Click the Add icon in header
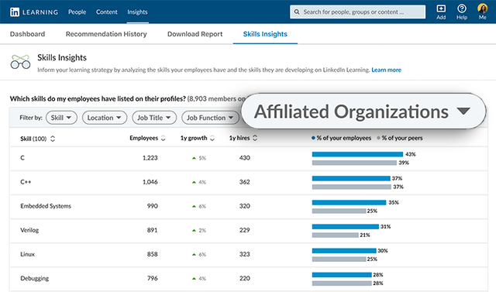Screen dimensions: 496x292 point(441,9)
